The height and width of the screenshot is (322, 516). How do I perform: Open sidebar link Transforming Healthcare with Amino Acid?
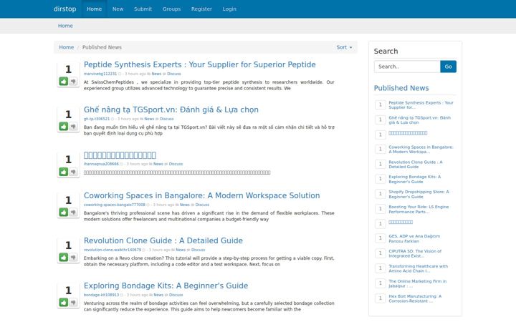point(419,268)
